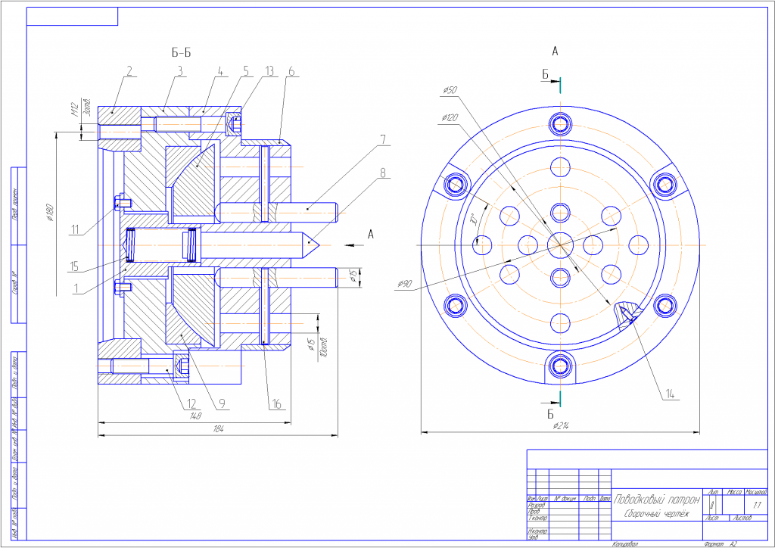This screenshot has height=548, width=775.
Task: Click the 'Н.контр' row label
Action: pyautogui.click(x=538, y=531)
